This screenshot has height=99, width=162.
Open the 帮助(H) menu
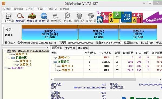tap(64, 9)
